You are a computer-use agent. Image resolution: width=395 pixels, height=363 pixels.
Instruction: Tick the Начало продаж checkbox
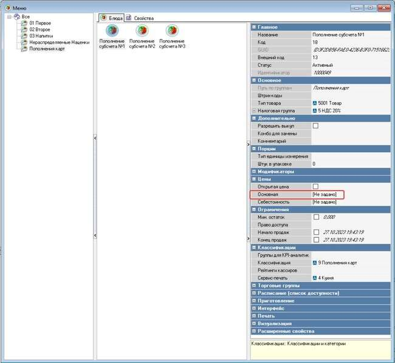tap(315, 232)
